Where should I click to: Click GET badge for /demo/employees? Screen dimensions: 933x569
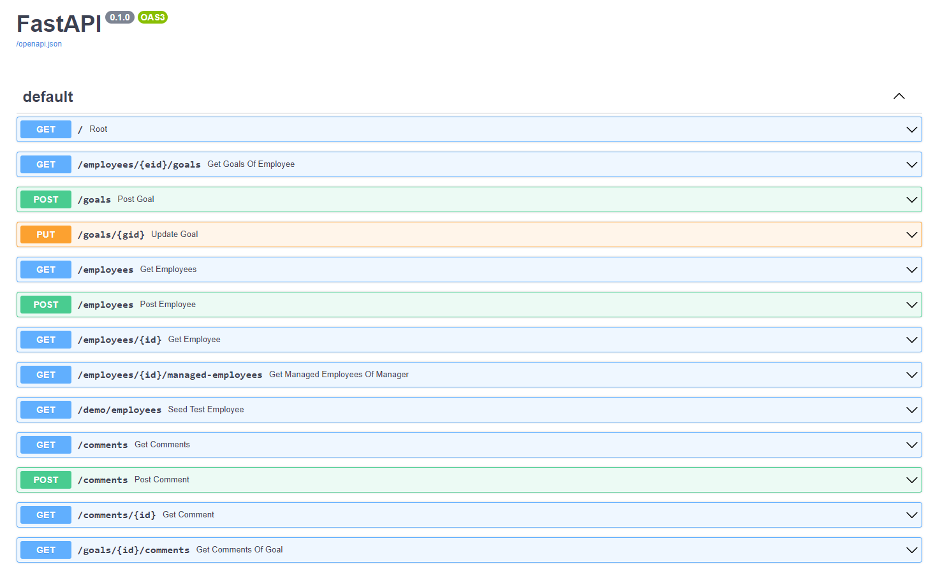tap(46, 410)
